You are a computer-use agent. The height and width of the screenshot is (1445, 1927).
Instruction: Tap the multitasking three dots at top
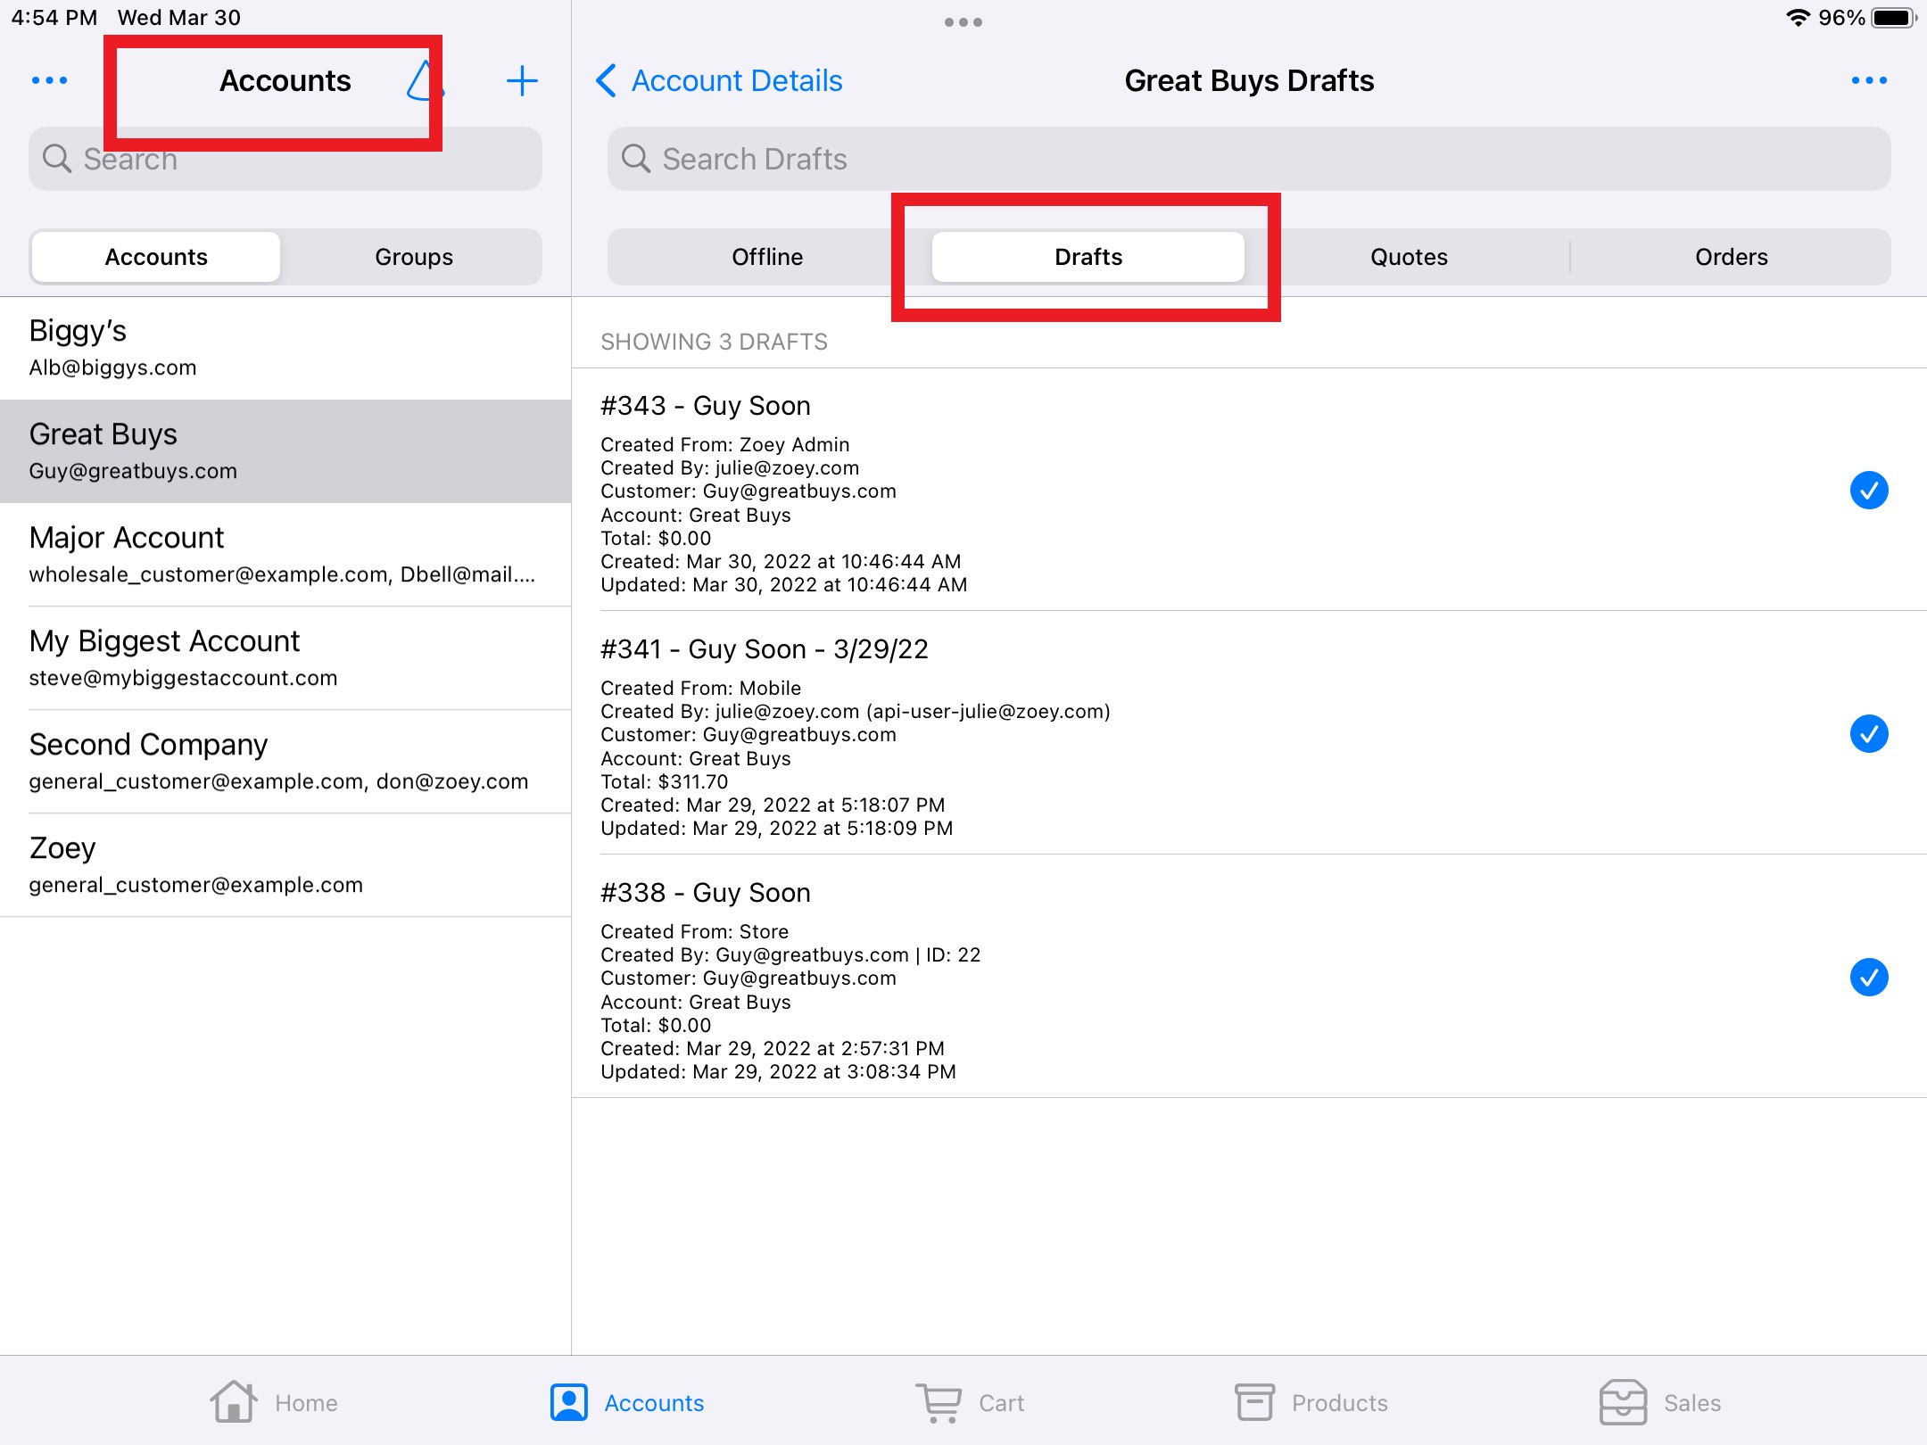pos(963,22)
